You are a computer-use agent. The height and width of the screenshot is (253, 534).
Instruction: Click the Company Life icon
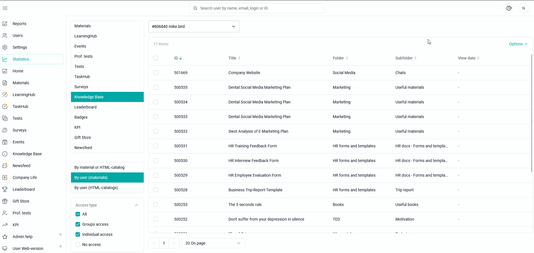(5, 177)
